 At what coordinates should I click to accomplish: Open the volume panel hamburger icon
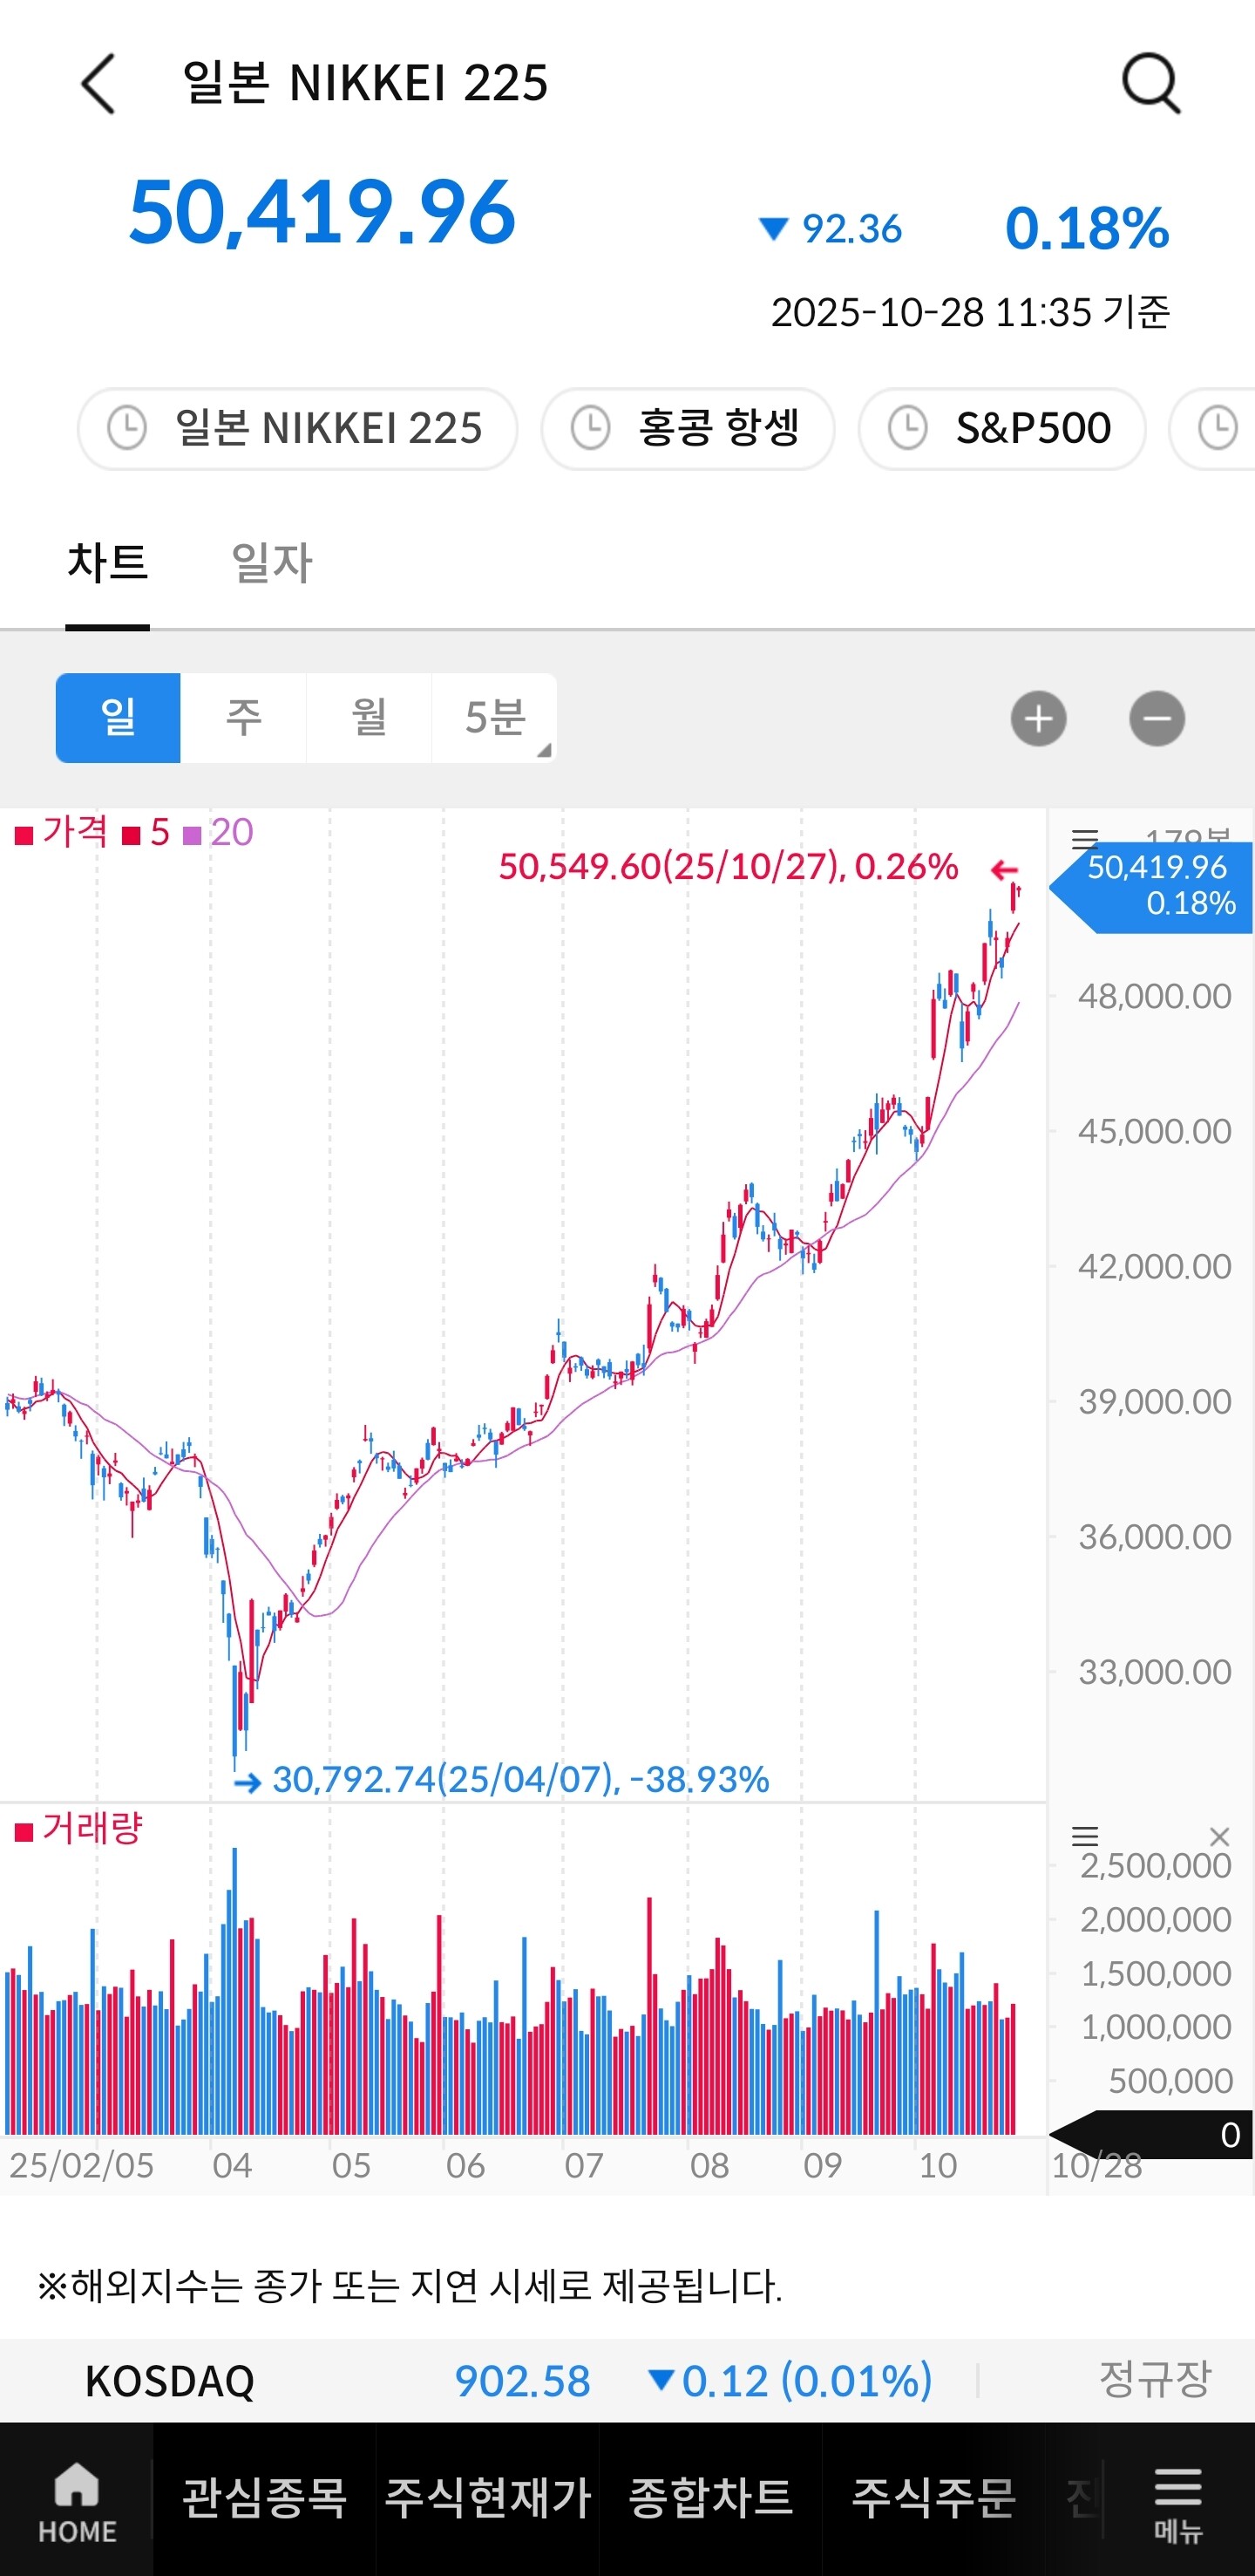coord(1084,1836)
